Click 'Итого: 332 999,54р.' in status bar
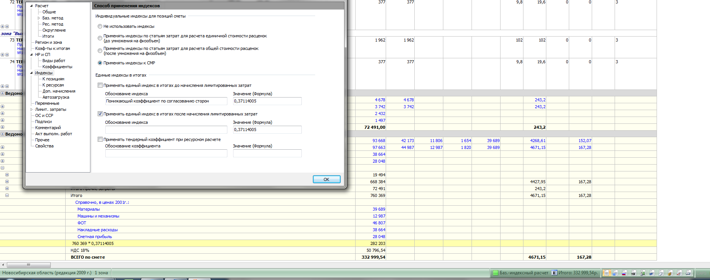The width and height of the screenshot is (710, 280). (x=578, y=273)
